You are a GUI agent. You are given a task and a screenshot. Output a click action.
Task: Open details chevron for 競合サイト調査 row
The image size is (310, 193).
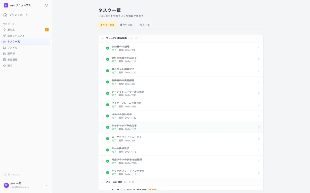point(259,71)
